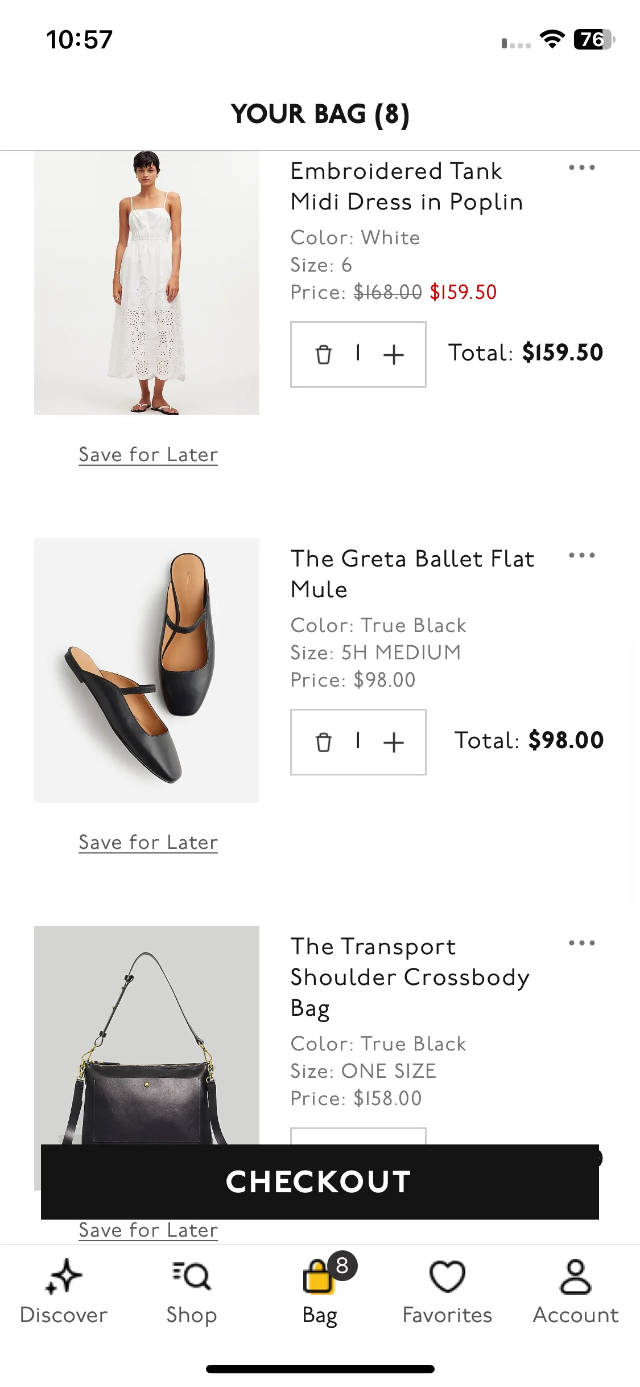Delete the Embroidered Tank Midi Dress item
Image resolution: width=640 pixels, height=1387 pixels.
point(323,354)
